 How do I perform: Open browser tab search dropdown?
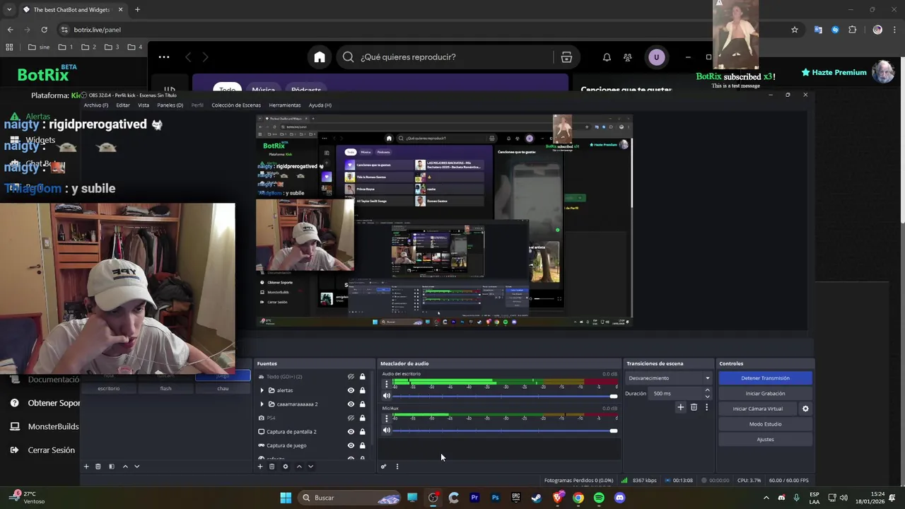[x=8, y=10]
